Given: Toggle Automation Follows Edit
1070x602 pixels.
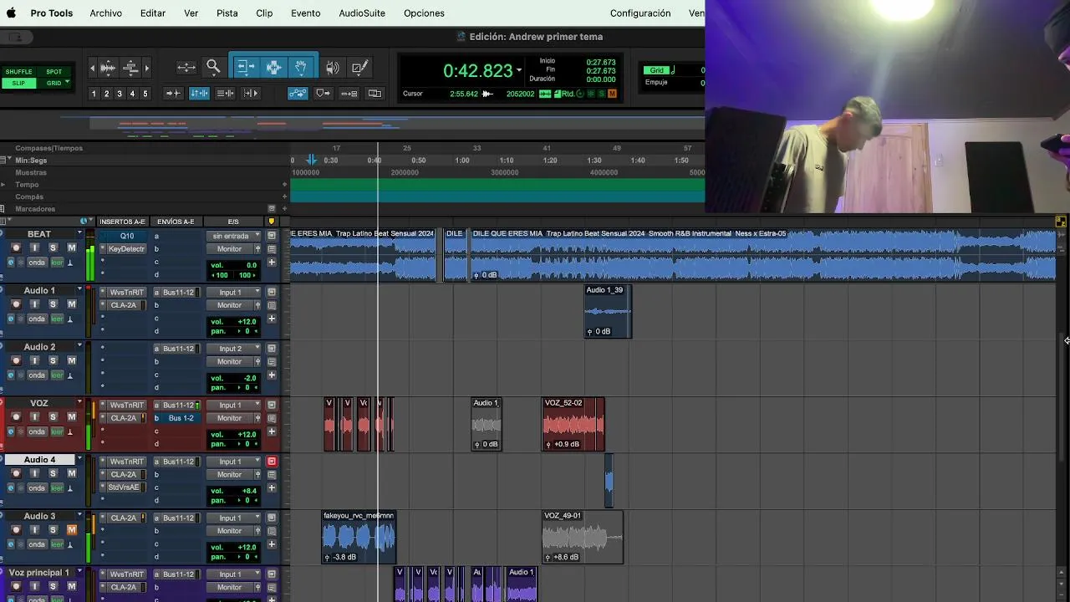Looking at the screenshot, I should (x=298, y=94).
